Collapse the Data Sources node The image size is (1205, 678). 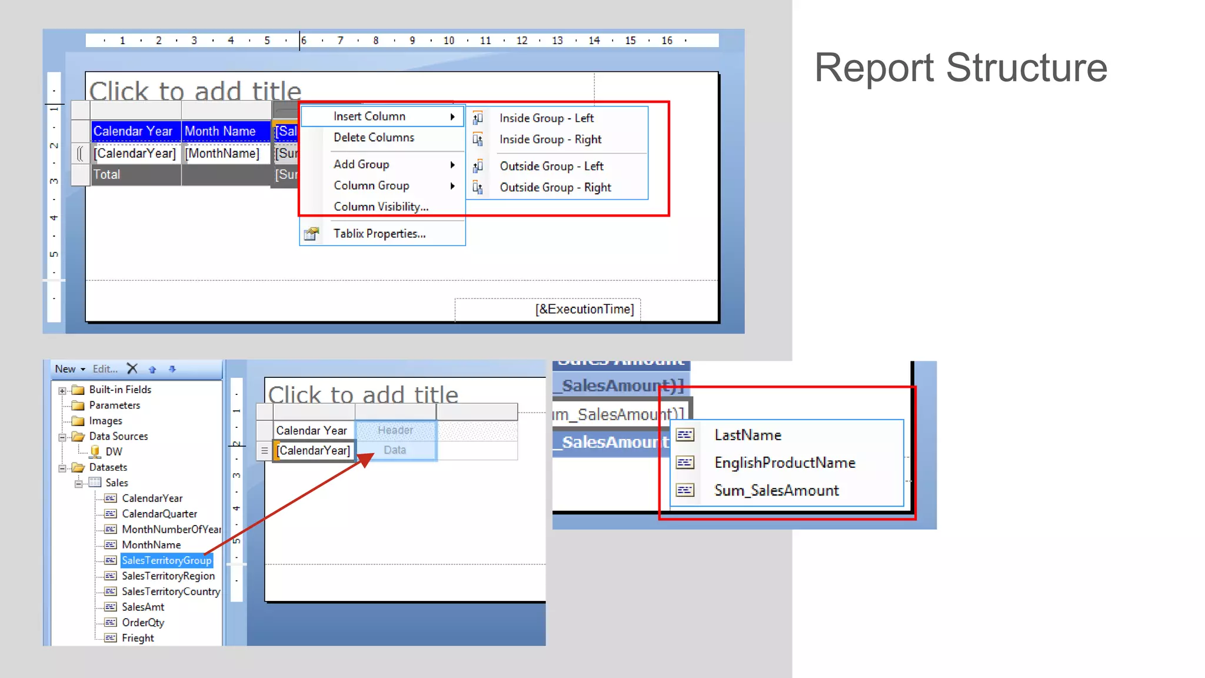[62, 437]
